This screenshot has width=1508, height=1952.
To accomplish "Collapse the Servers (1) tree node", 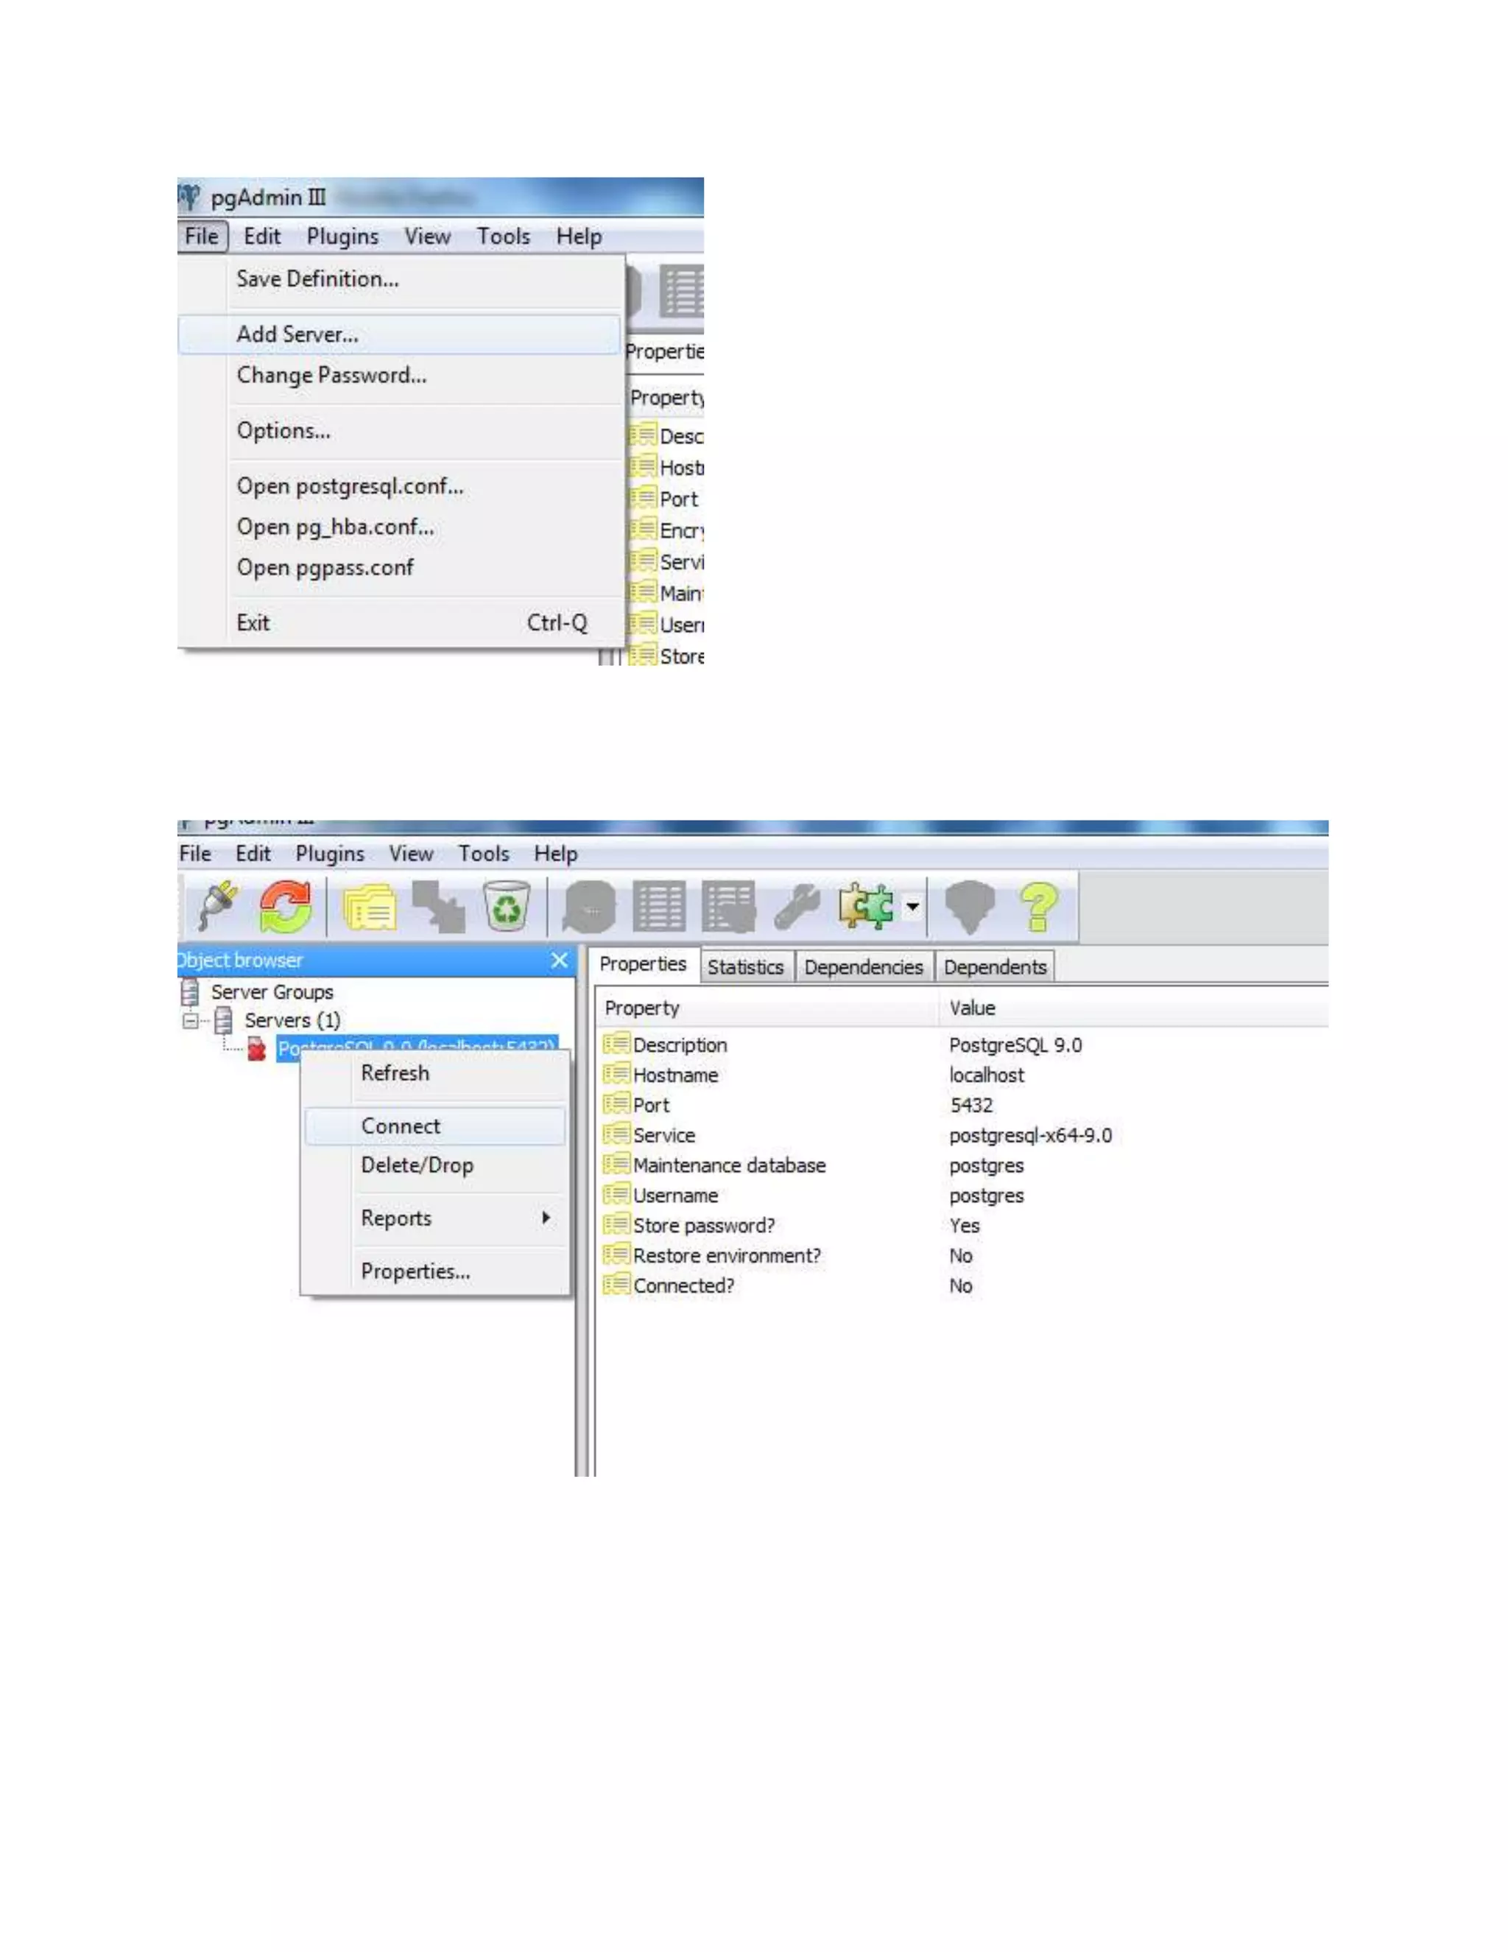I will point(190,1019).
